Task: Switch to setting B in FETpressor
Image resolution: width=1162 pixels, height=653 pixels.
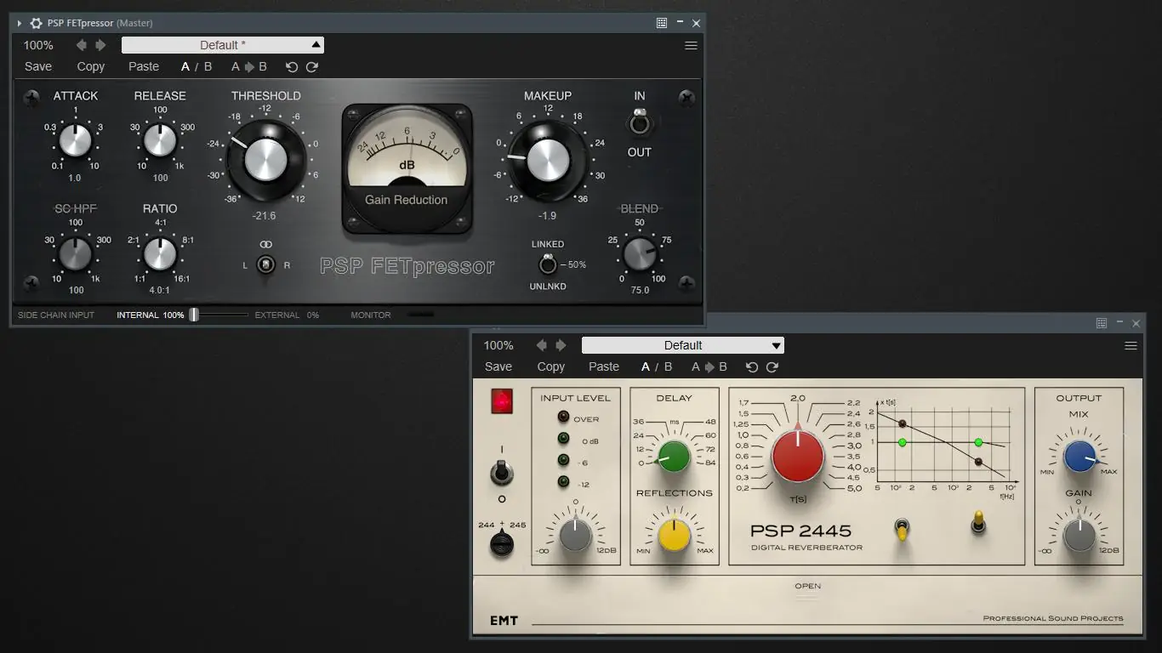Action: 208,66
